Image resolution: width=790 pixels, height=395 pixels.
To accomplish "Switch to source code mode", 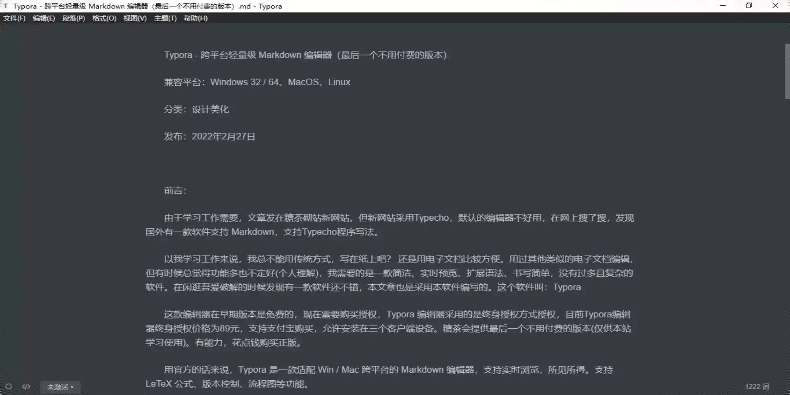I will tap(26, 387).
